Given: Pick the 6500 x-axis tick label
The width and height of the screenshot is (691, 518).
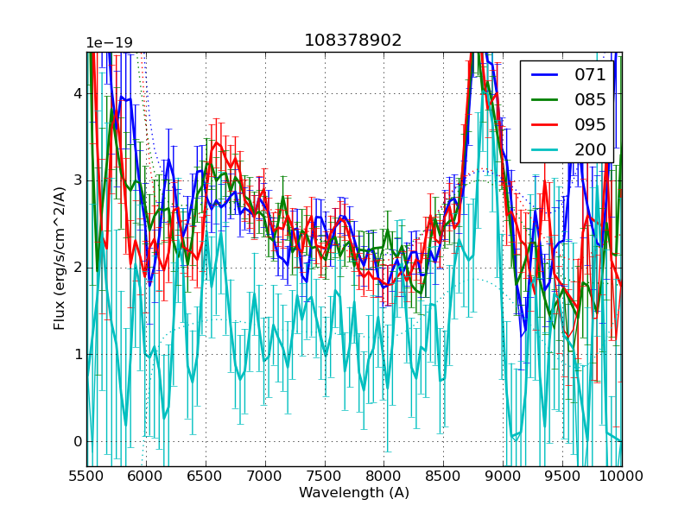Looking at the screenshot, I should [x=206, y=476].
